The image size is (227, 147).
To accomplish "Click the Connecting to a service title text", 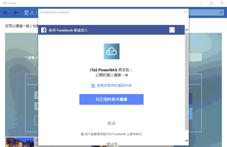I will click(55, 12).
